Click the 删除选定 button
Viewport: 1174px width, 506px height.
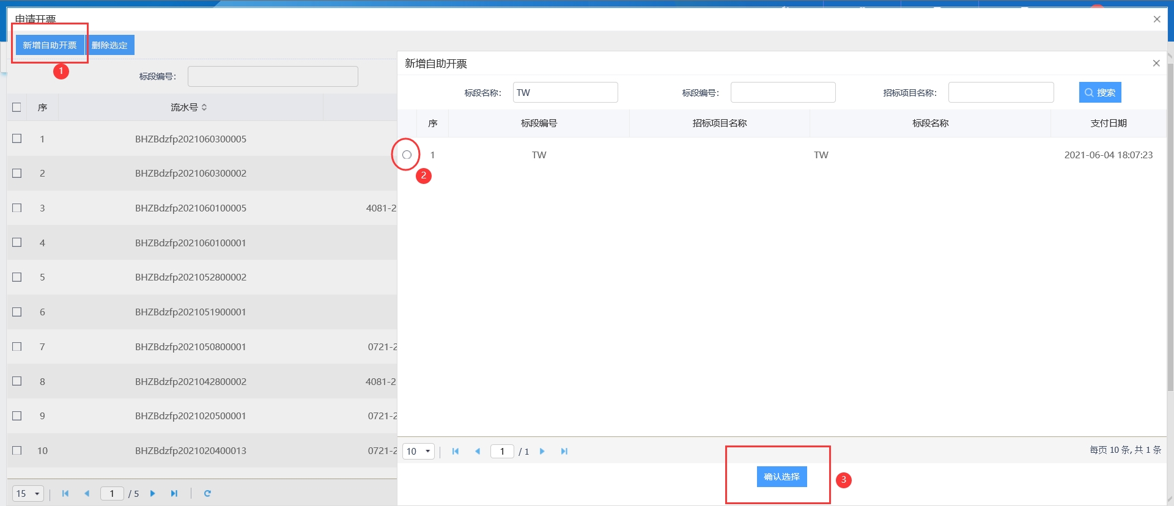pos(110,45)
